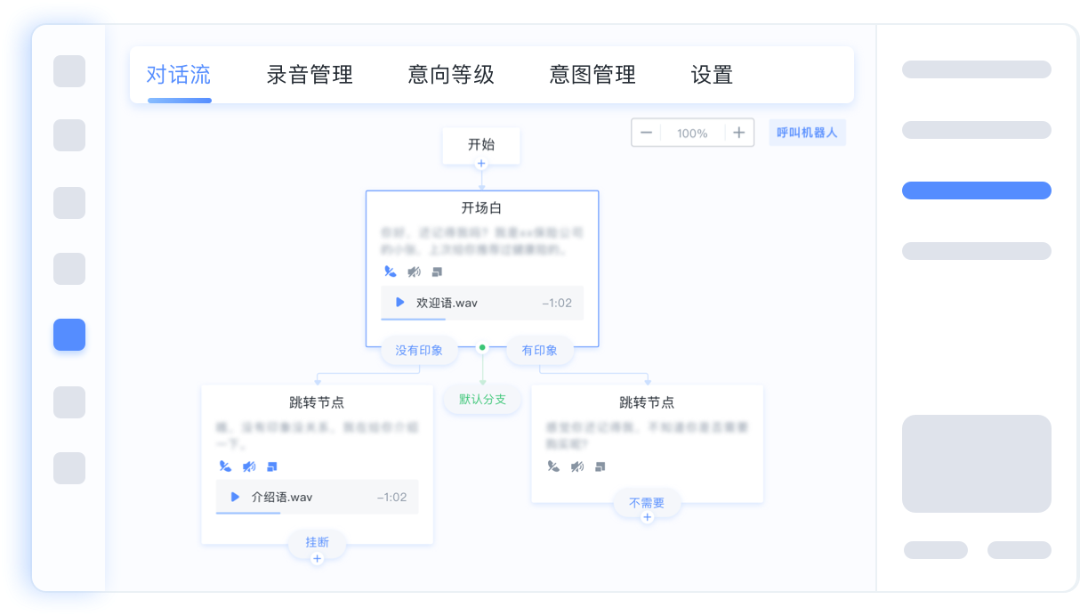Expand with plus under 挂断 branch
Image resolution: width=1080 pixels, height=616 pixels.
coord(317,558)
